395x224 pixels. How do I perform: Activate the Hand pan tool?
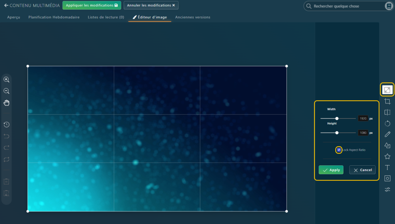click(x=7, y=103)
